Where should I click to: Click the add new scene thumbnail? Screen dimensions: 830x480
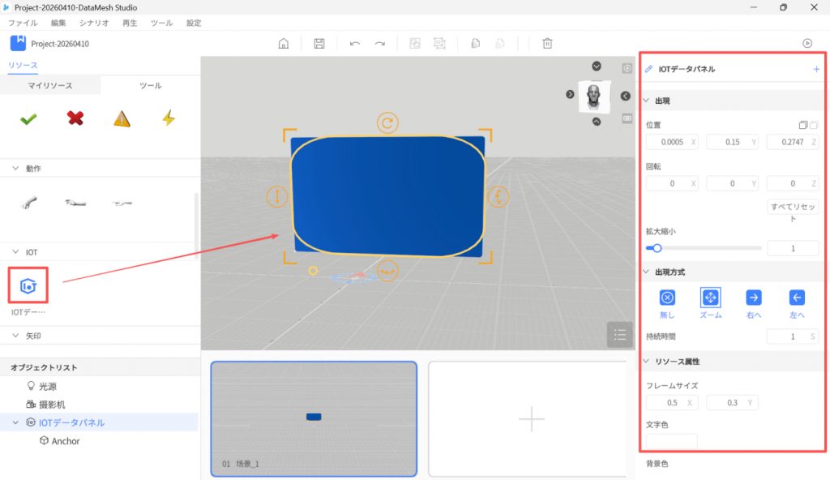531,418
